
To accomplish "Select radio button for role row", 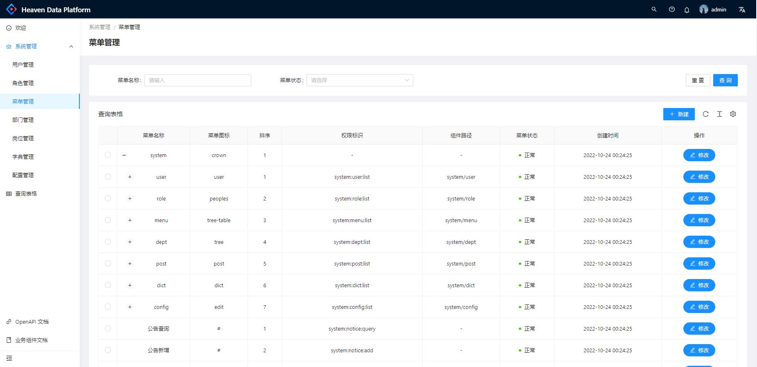I will click(x=108, y=198).
